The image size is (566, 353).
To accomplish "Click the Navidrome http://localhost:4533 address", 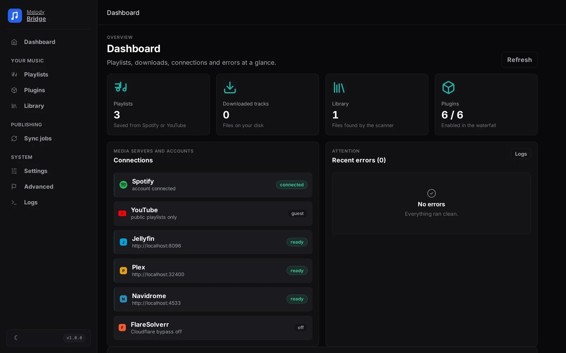I will pyautogui.click(x=156, y=303).
